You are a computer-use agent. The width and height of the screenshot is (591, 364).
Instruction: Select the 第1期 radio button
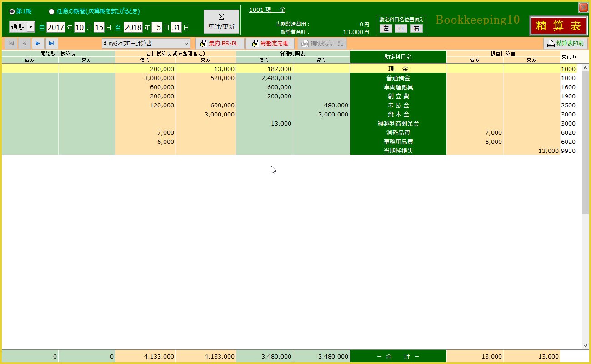coord(12,11)
